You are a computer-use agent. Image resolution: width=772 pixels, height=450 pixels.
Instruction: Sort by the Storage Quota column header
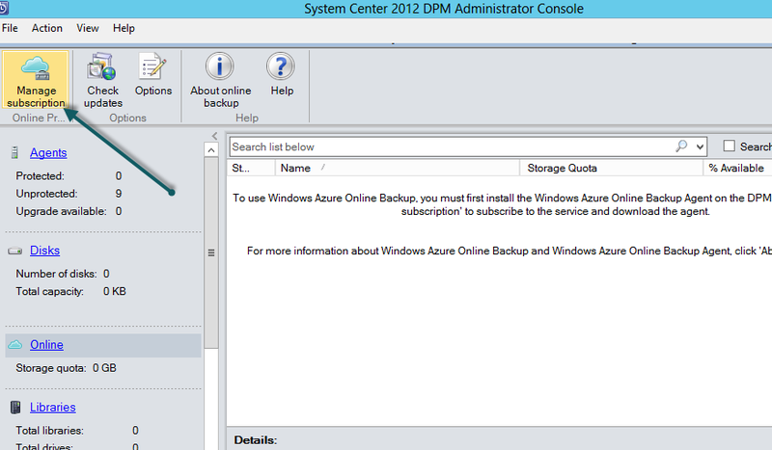[x=611, y=169]
